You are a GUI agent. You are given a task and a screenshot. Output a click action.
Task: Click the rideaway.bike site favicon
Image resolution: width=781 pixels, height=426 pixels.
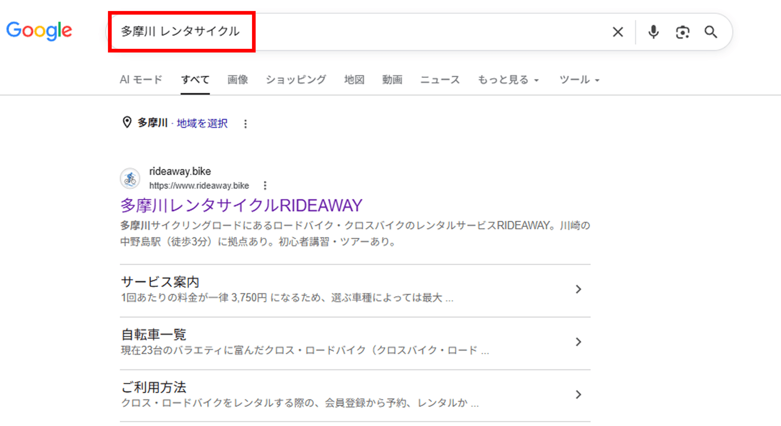tap(130, 178)
